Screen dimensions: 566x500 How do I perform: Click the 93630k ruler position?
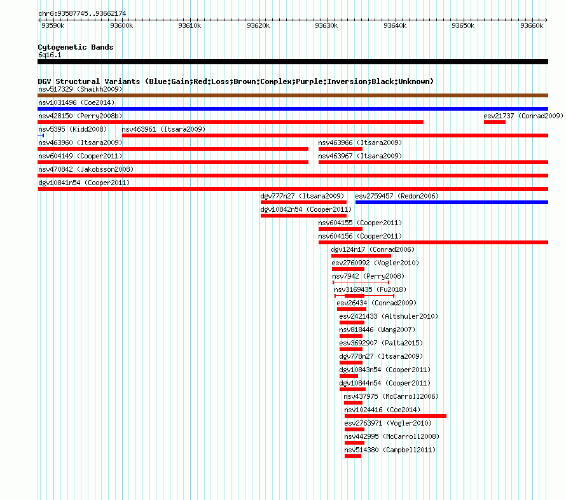pyautogui.click(x=326, y=25)
